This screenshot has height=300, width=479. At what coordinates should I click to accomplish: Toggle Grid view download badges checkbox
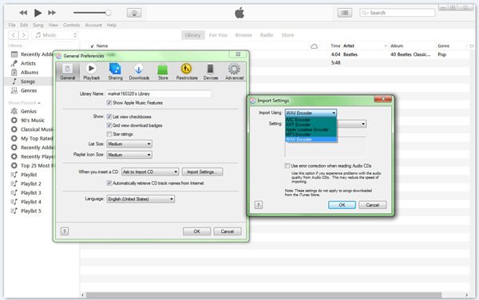click(x=109, y=125)
